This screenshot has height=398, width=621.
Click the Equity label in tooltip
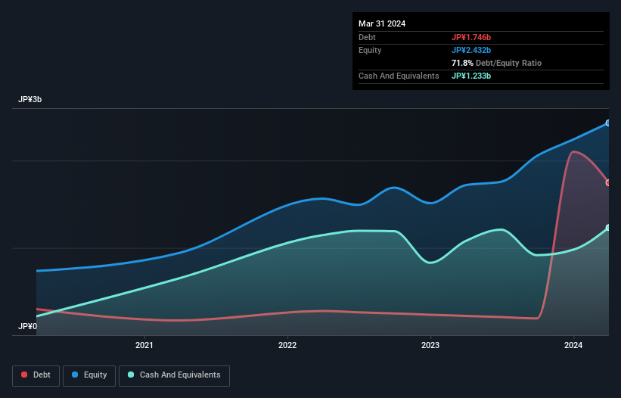[370, 50]
